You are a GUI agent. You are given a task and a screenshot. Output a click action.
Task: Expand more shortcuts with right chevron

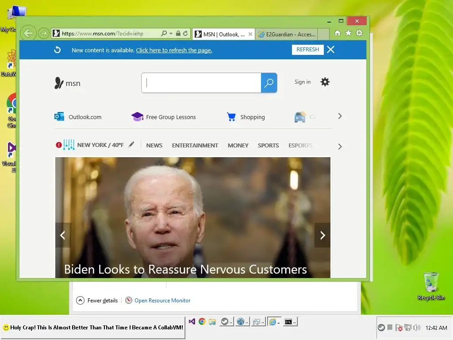tap(340, 116)
